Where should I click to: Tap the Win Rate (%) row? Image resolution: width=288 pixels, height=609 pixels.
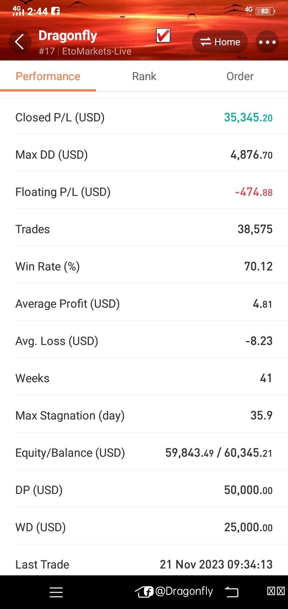(x=144, y=266)
